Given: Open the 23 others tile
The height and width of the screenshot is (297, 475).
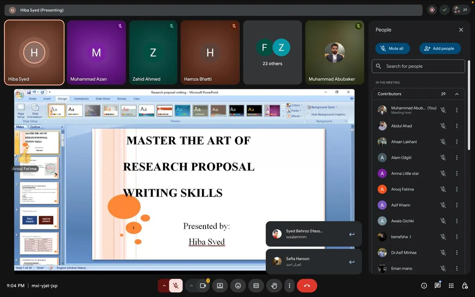Looking at the screenshot, I should pos(273,52).
